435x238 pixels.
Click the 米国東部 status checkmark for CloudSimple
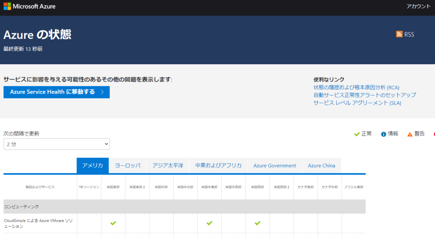(113, 223)
